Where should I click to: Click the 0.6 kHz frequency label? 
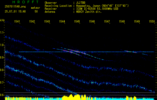[x=2, y=95]
